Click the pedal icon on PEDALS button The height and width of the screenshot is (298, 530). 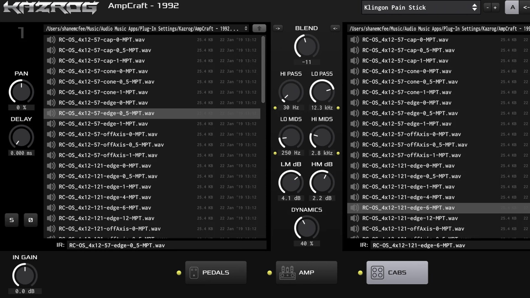click(x=194, y=273)
